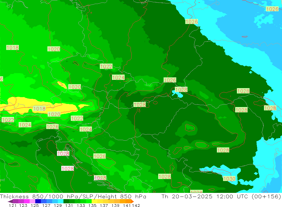Click the darkest green legend swatch above 131

tap(66, 201)
